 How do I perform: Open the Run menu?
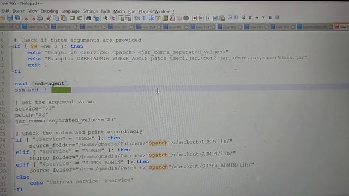click(x=131, y=11)
